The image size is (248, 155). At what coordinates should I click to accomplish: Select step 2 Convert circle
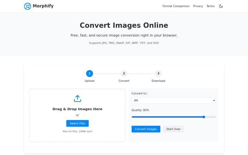point(124,73)
